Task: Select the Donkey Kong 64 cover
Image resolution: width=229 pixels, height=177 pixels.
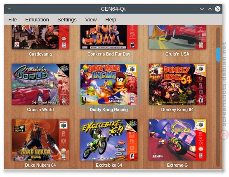Action: coord(177,84)
